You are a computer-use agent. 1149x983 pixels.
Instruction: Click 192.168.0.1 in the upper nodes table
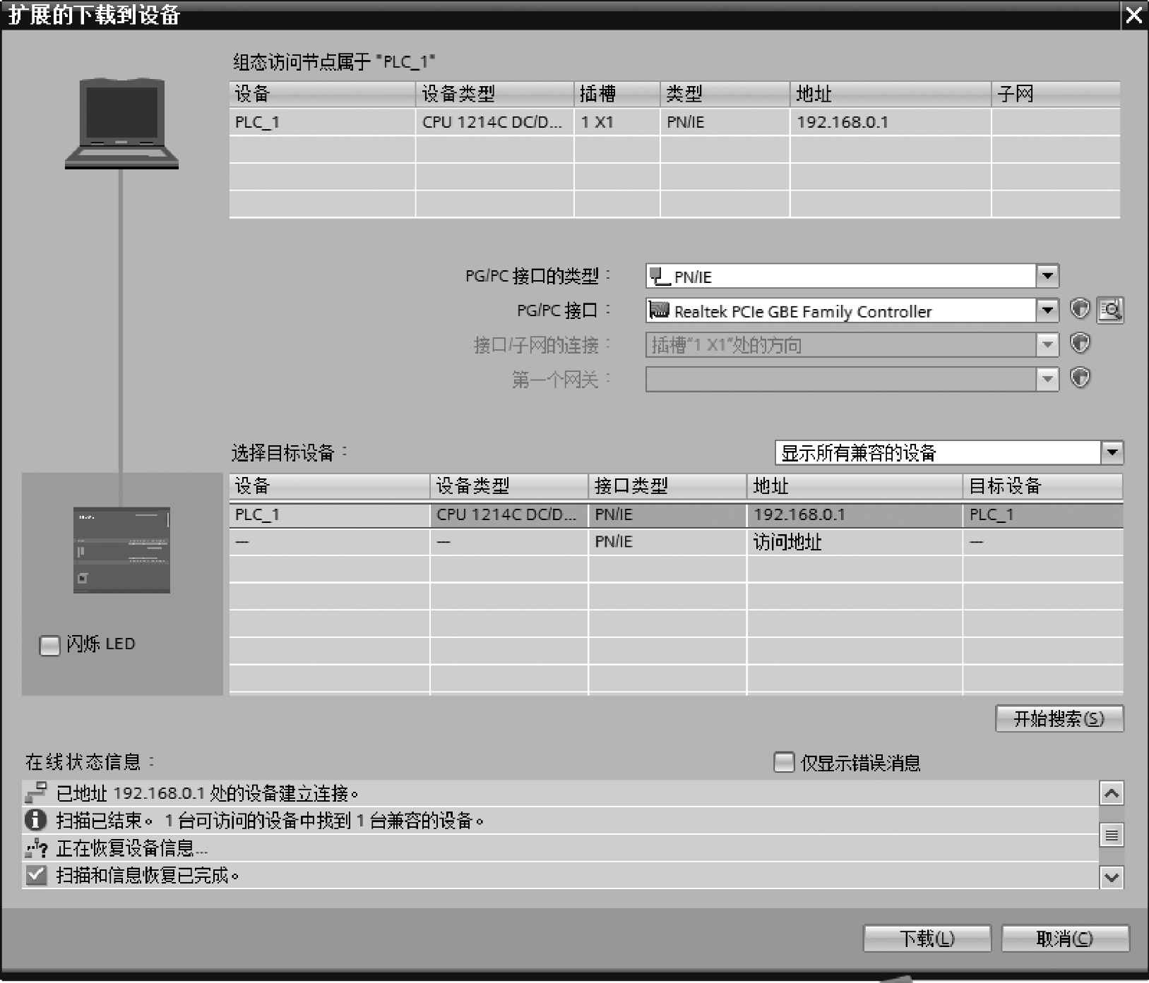[x=843, y=122]
